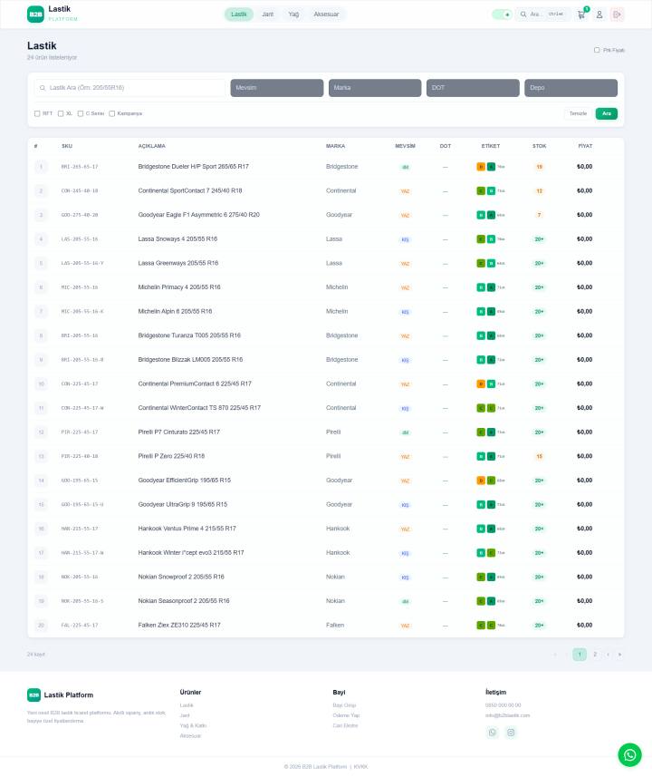Image resolution: width=652 pixels, height=777 pixels.
Task: Open the KVKK footer link
Action: click(x=360, y=767)
